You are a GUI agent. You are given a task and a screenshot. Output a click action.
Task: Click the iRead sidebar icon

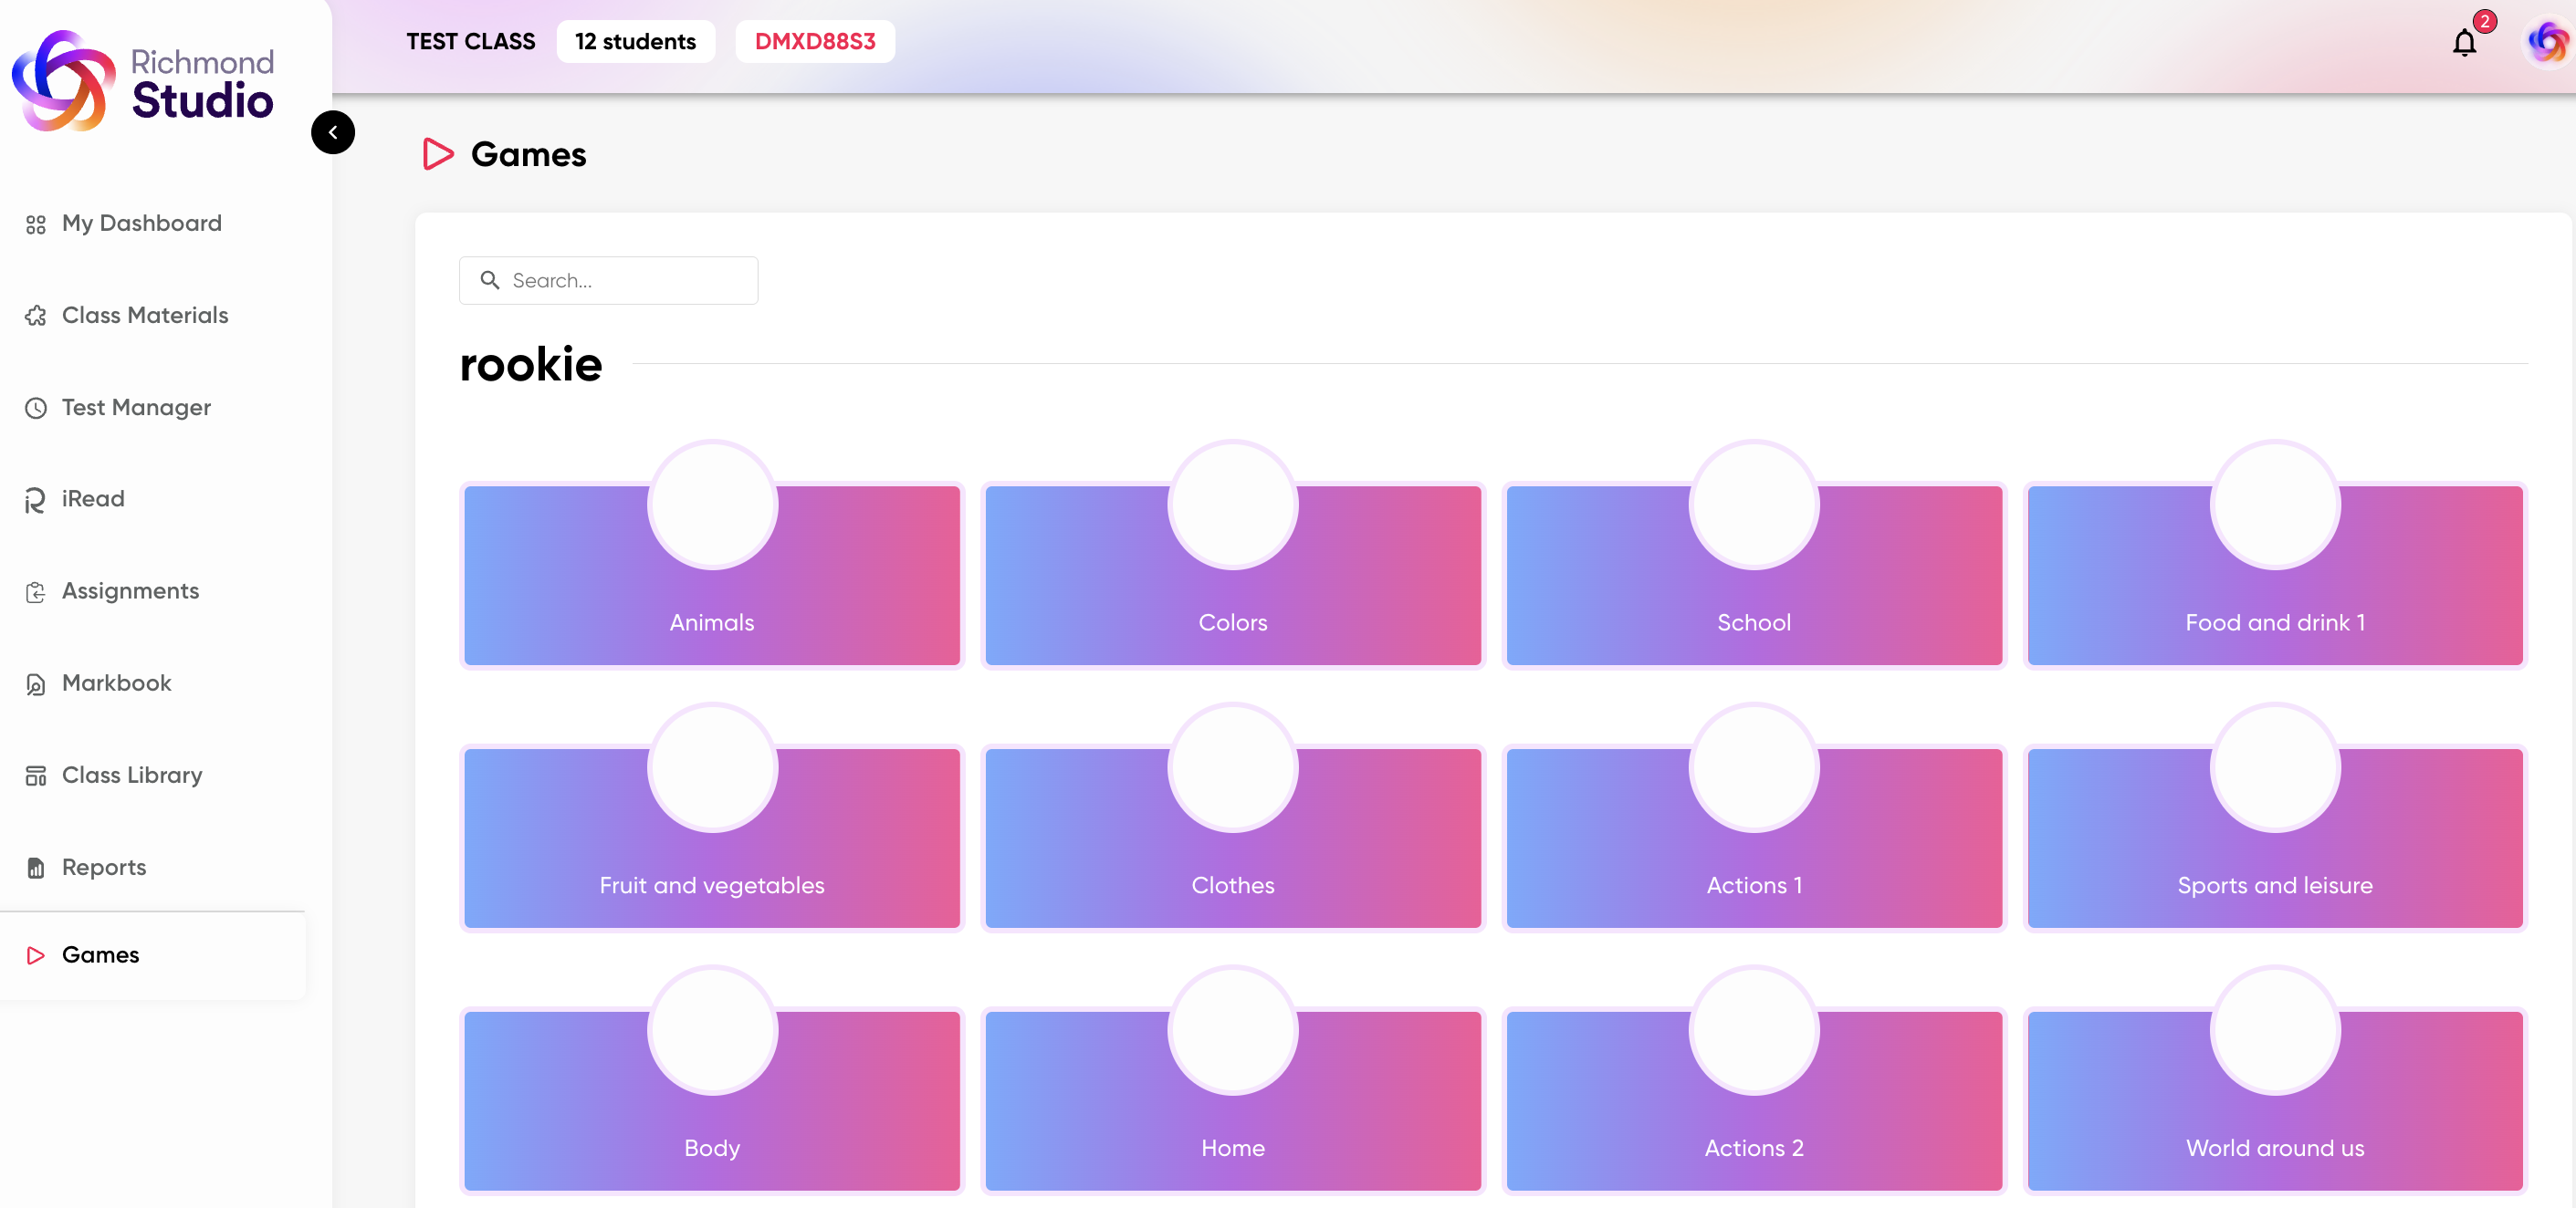pos(36,500)
